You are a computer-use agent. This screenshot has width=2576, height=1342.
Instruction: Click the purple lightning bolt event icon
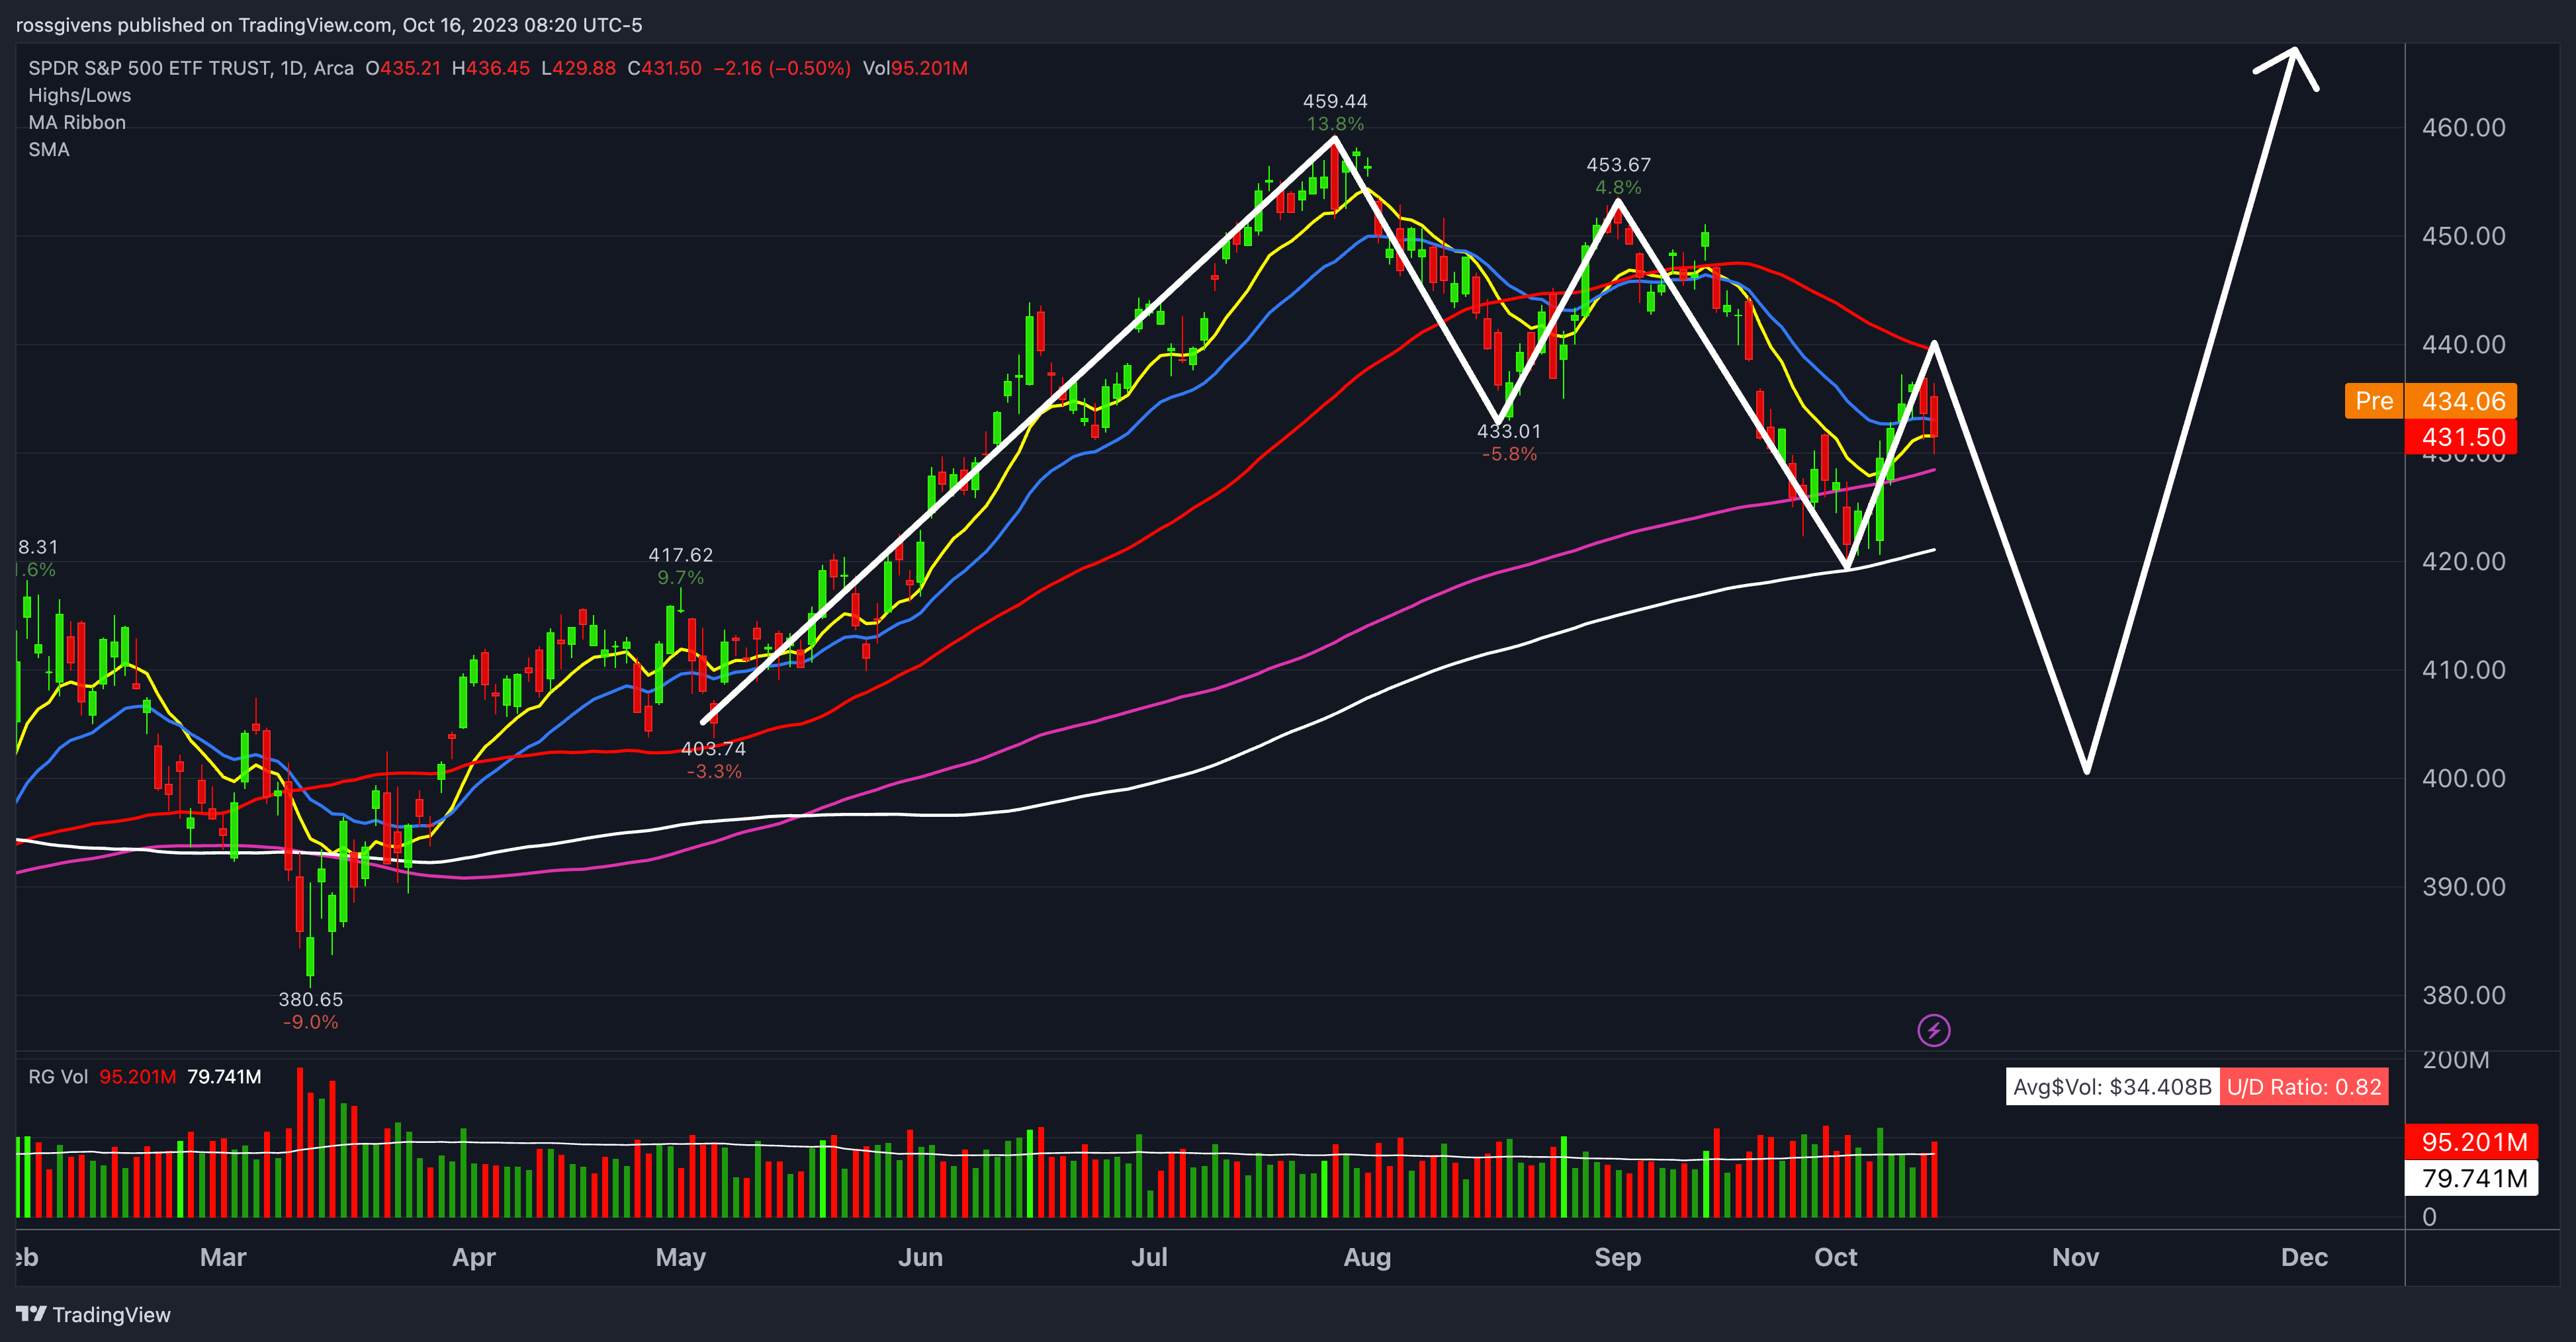click(x=1933, y=1030)
